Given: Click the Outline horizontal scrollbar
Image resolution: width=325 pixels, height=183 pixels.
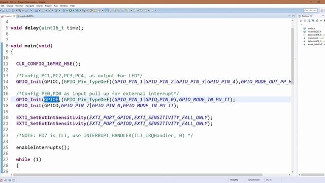Looking at the screenshot, I should [313, 175].
